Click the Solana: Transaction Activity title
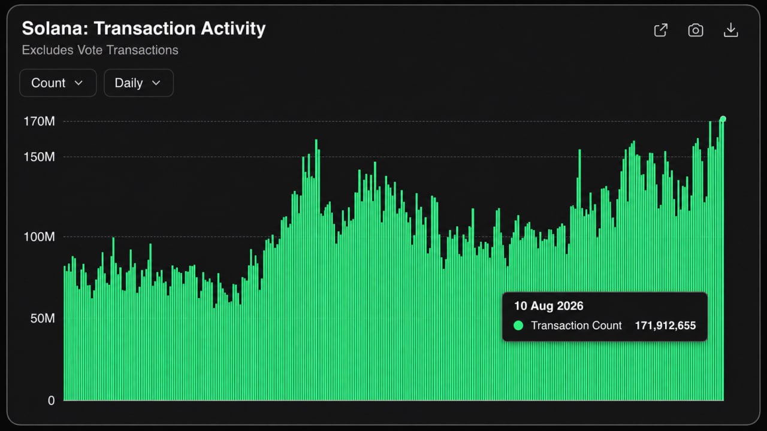Screen dimensions: 767x431 coord(143,28)
